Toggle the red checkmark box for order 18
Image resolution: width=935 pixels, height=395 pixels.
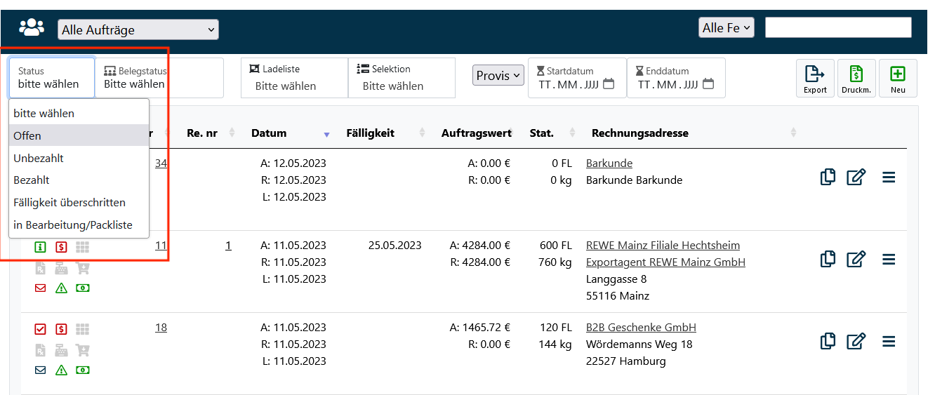tap(41, 329)
